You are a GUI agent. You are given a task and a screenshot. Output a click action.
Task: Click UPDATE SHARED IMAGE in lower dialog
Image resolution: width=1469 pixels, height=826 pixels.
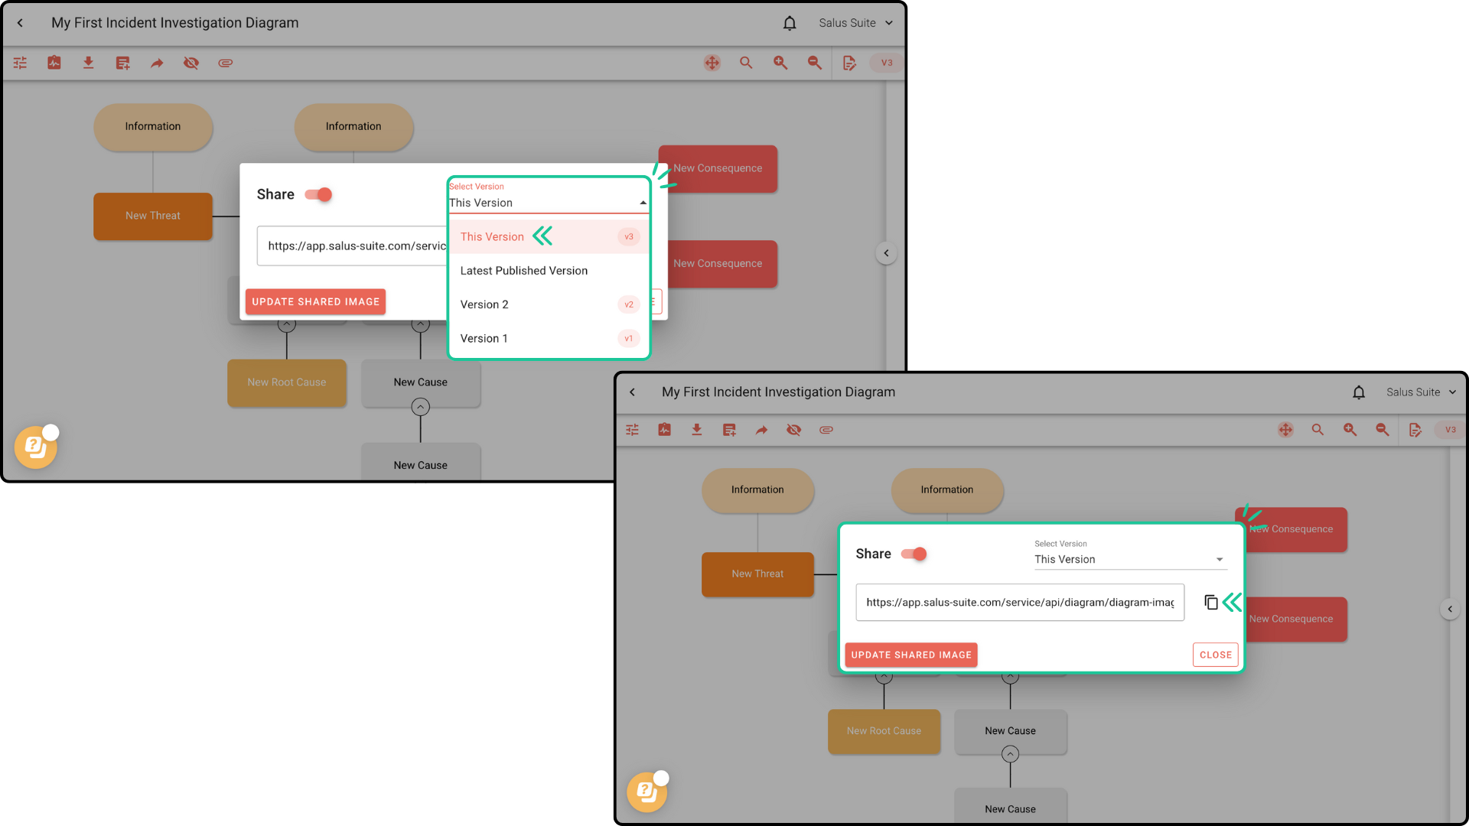point(910,655)
